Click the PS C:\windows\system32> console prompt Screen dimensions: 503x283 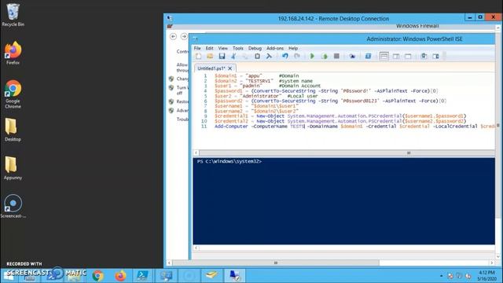pyautogui.click(x=229, y=161)
